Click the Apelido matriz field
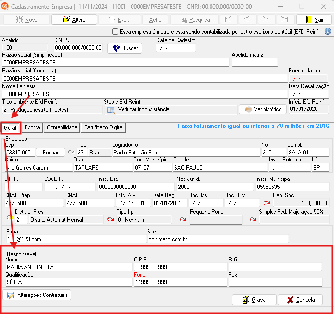The height and width of the screenshot is (314, 334). point(255,63)
